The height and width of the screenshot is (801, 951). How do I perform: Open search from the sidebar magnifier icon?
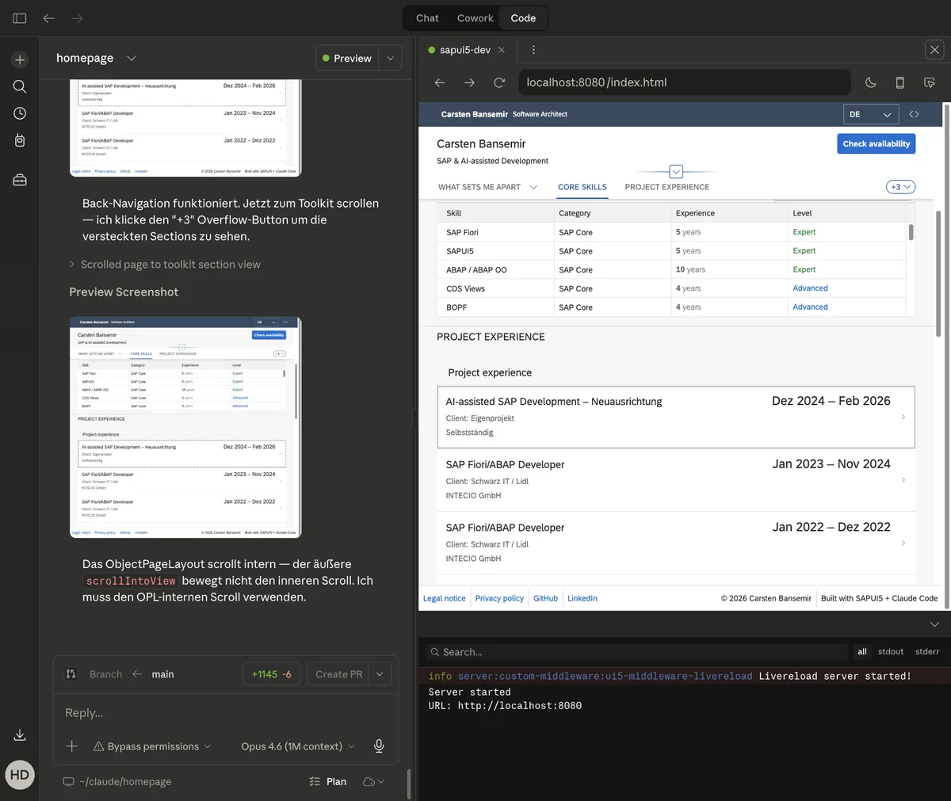point(20,86)
